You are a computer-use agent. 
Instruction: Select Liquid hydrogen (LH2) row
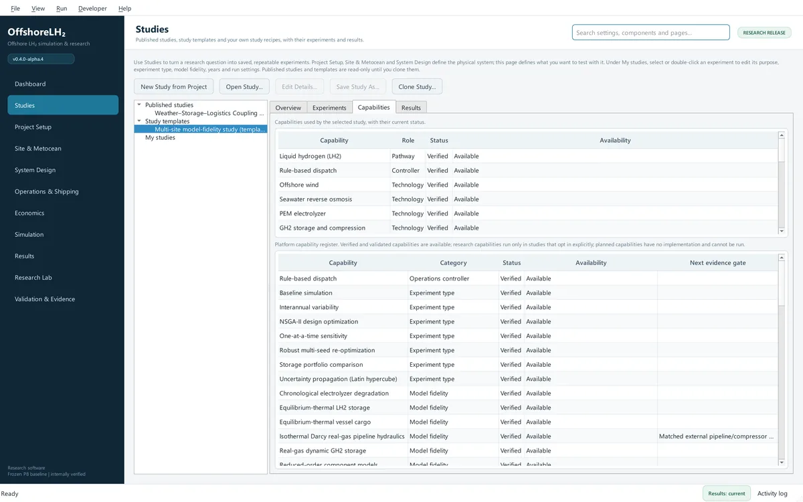click(528, 156)
